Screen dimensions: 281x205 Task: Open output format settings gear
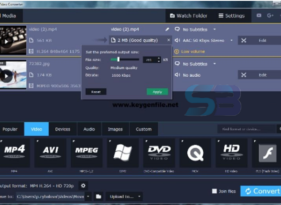pos(83,186)
